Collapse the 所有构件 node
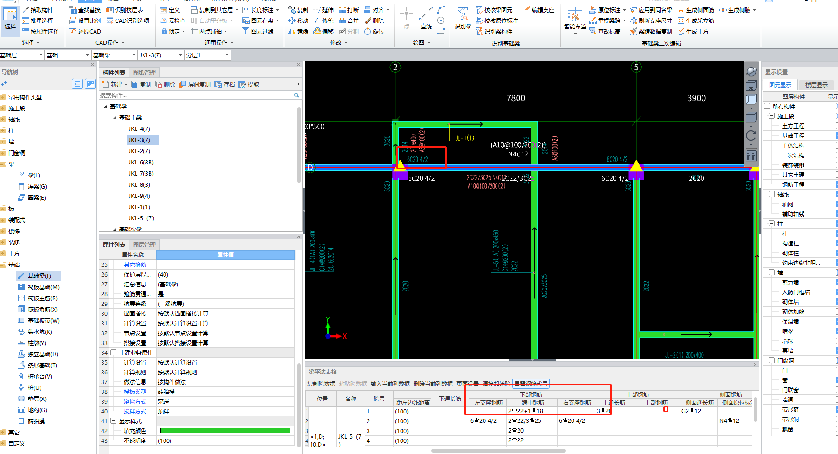The width and height of the screenshot is (838, 454). tap(767, 106)
